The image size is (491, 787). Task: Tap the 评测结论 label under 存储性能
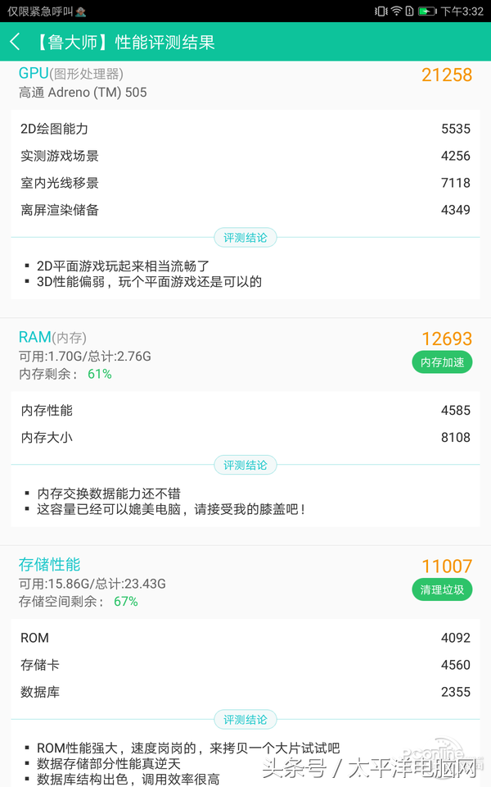245,720
